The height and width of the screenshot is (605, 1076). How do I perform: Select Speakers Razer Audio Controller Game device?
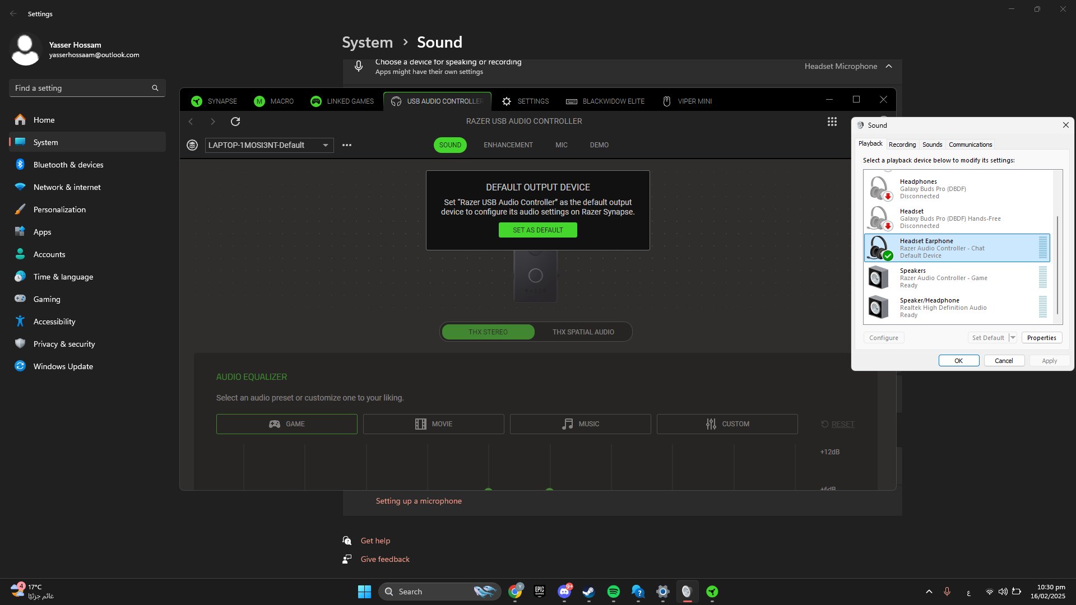[x=957, y=278]
